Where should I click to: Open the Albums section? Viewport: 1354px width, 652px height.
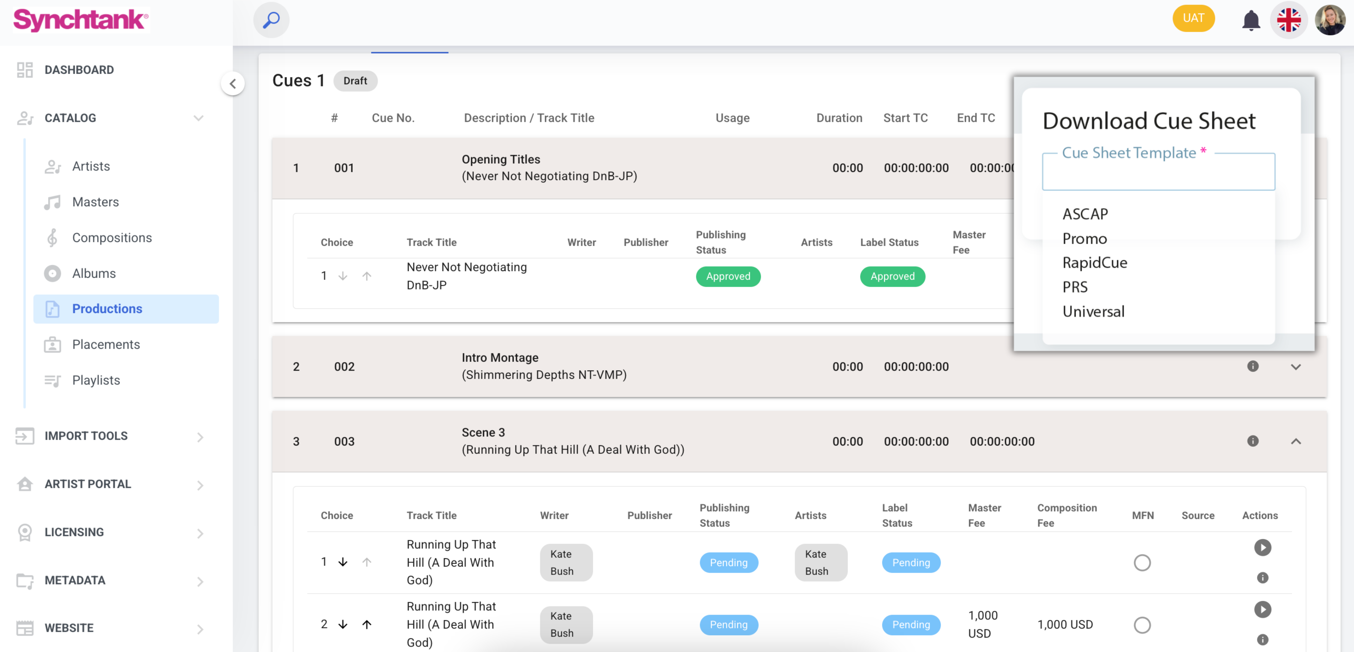click(94, 273)
